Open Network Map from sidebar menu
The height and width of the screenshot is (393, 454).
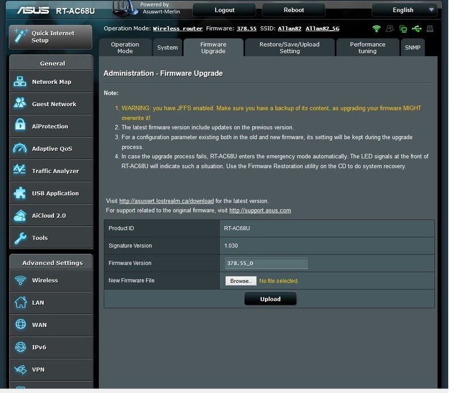(51, 82)
